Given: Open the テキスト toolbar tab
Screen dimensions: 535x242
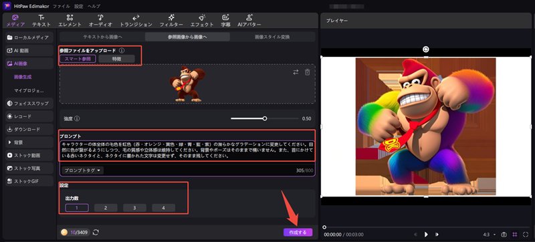Looking at the screenshot, I should click(x=41, y=21).
